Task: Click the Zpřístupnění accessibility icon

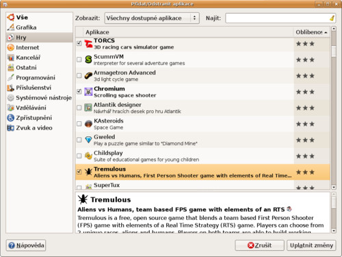Action: (x=11, y=118)
